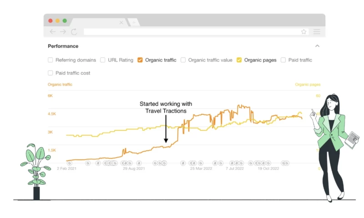Focus the browser address bar

pyautogui.click(x=191, y=32)
